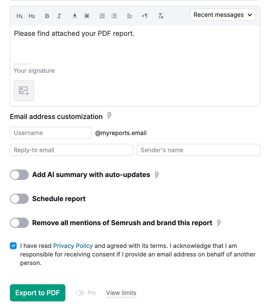
Task: Turn on the Schedule report toggle
Action: pyautogui.click(x=19, y=199)
